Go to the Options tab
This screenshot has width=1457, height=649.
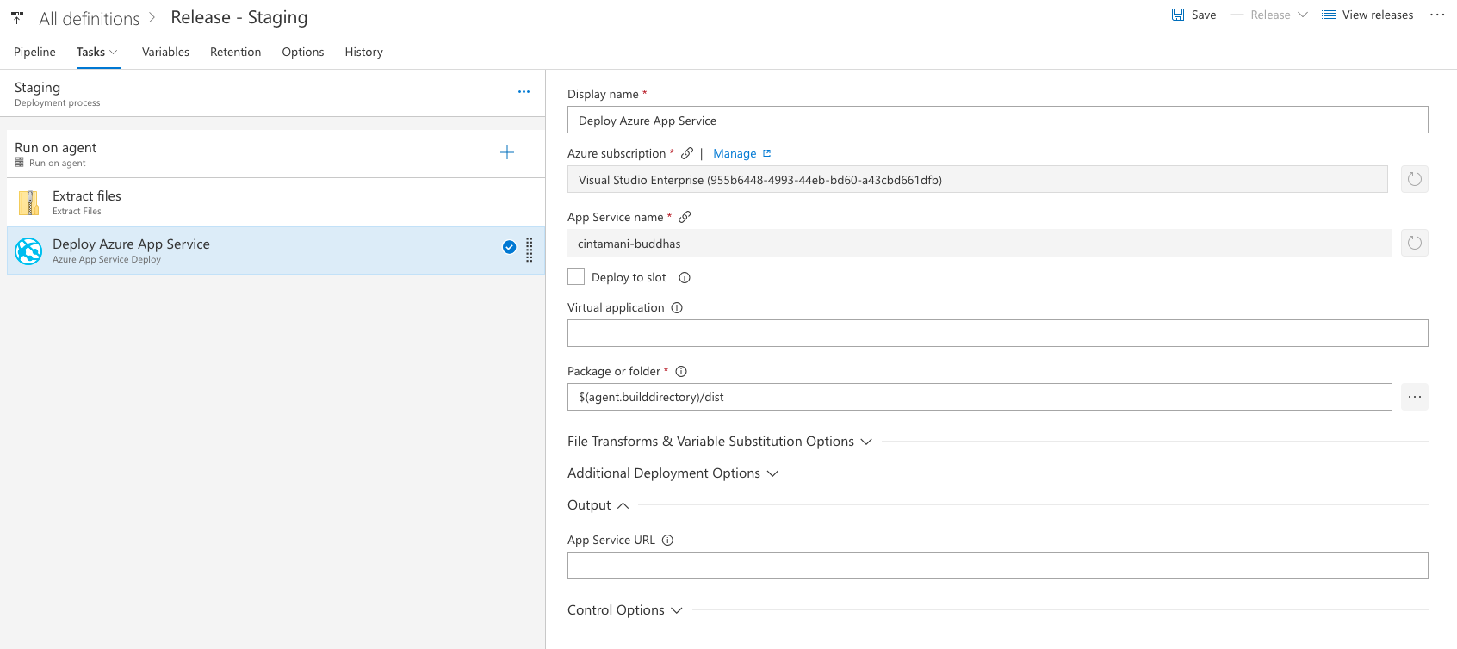[x=303, y=52]
